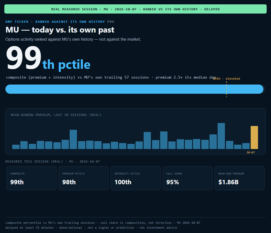Click the PRO badge beside the ticker label

click(111, 22)
